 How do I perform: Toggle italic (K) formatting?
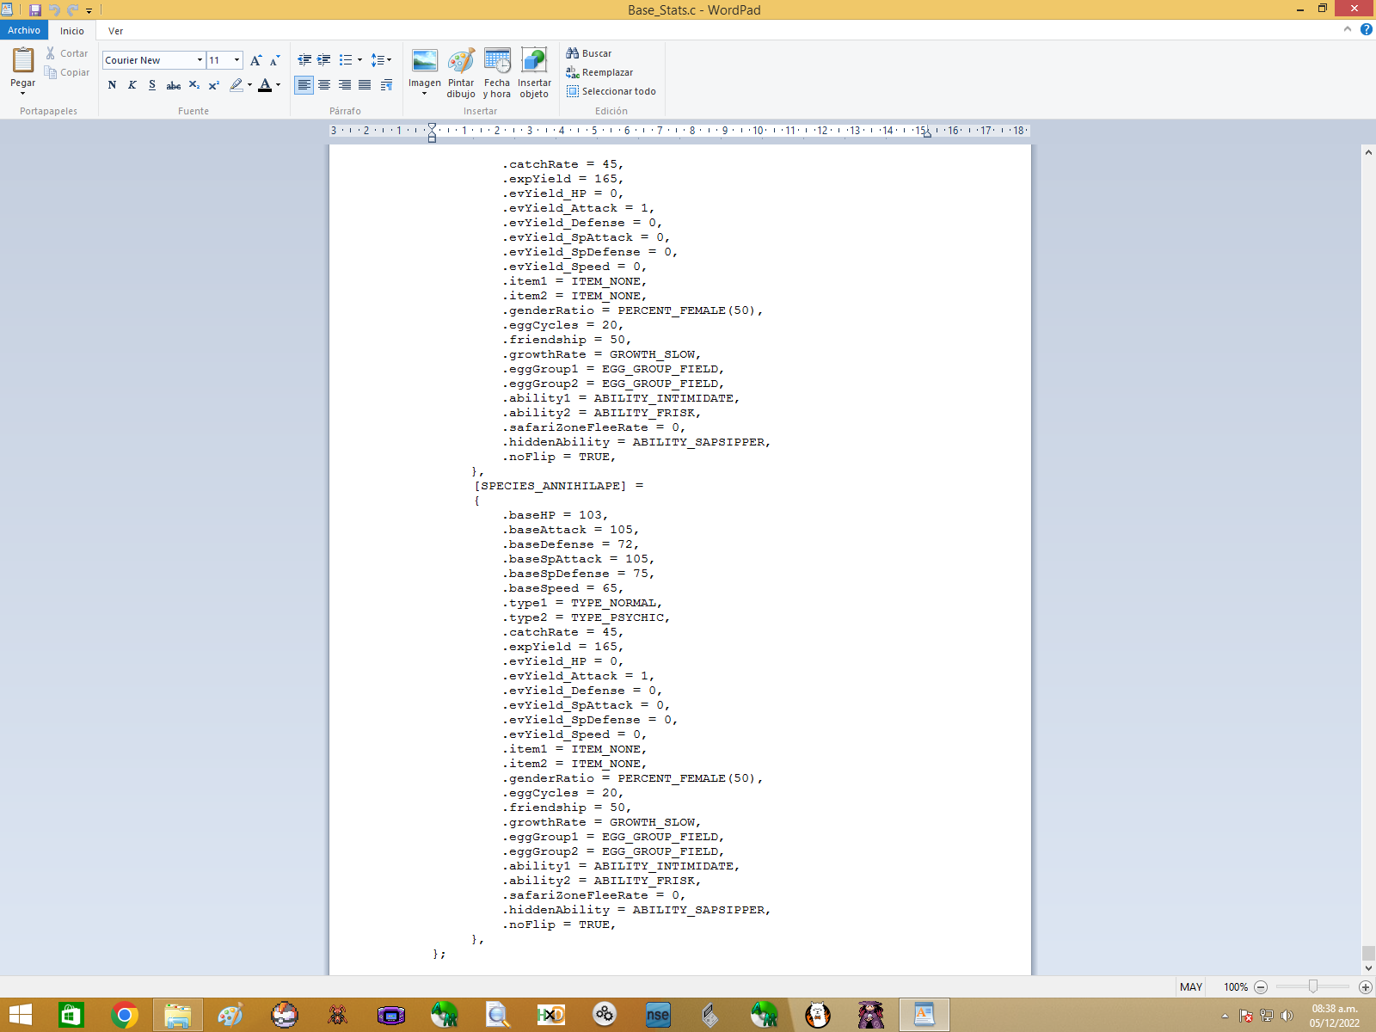coord(132,85)
